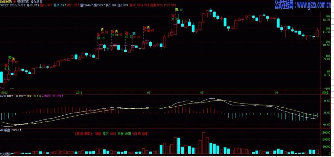Screen dimensions: 334x157
Task: Click the 指数(223.17)2.51% index value
Action: tap(163, 5)
